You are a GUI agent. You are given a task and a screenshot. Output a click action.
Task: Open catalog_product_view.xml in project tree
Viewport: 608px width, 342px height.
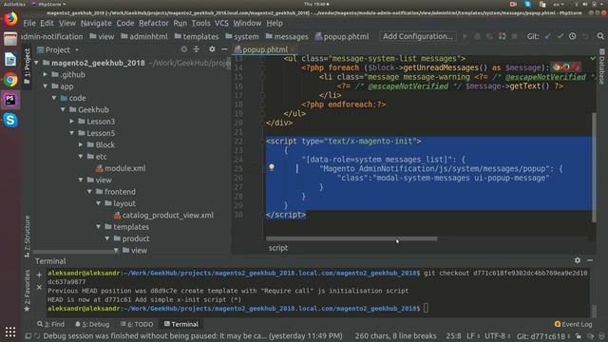tap(163, 216)
